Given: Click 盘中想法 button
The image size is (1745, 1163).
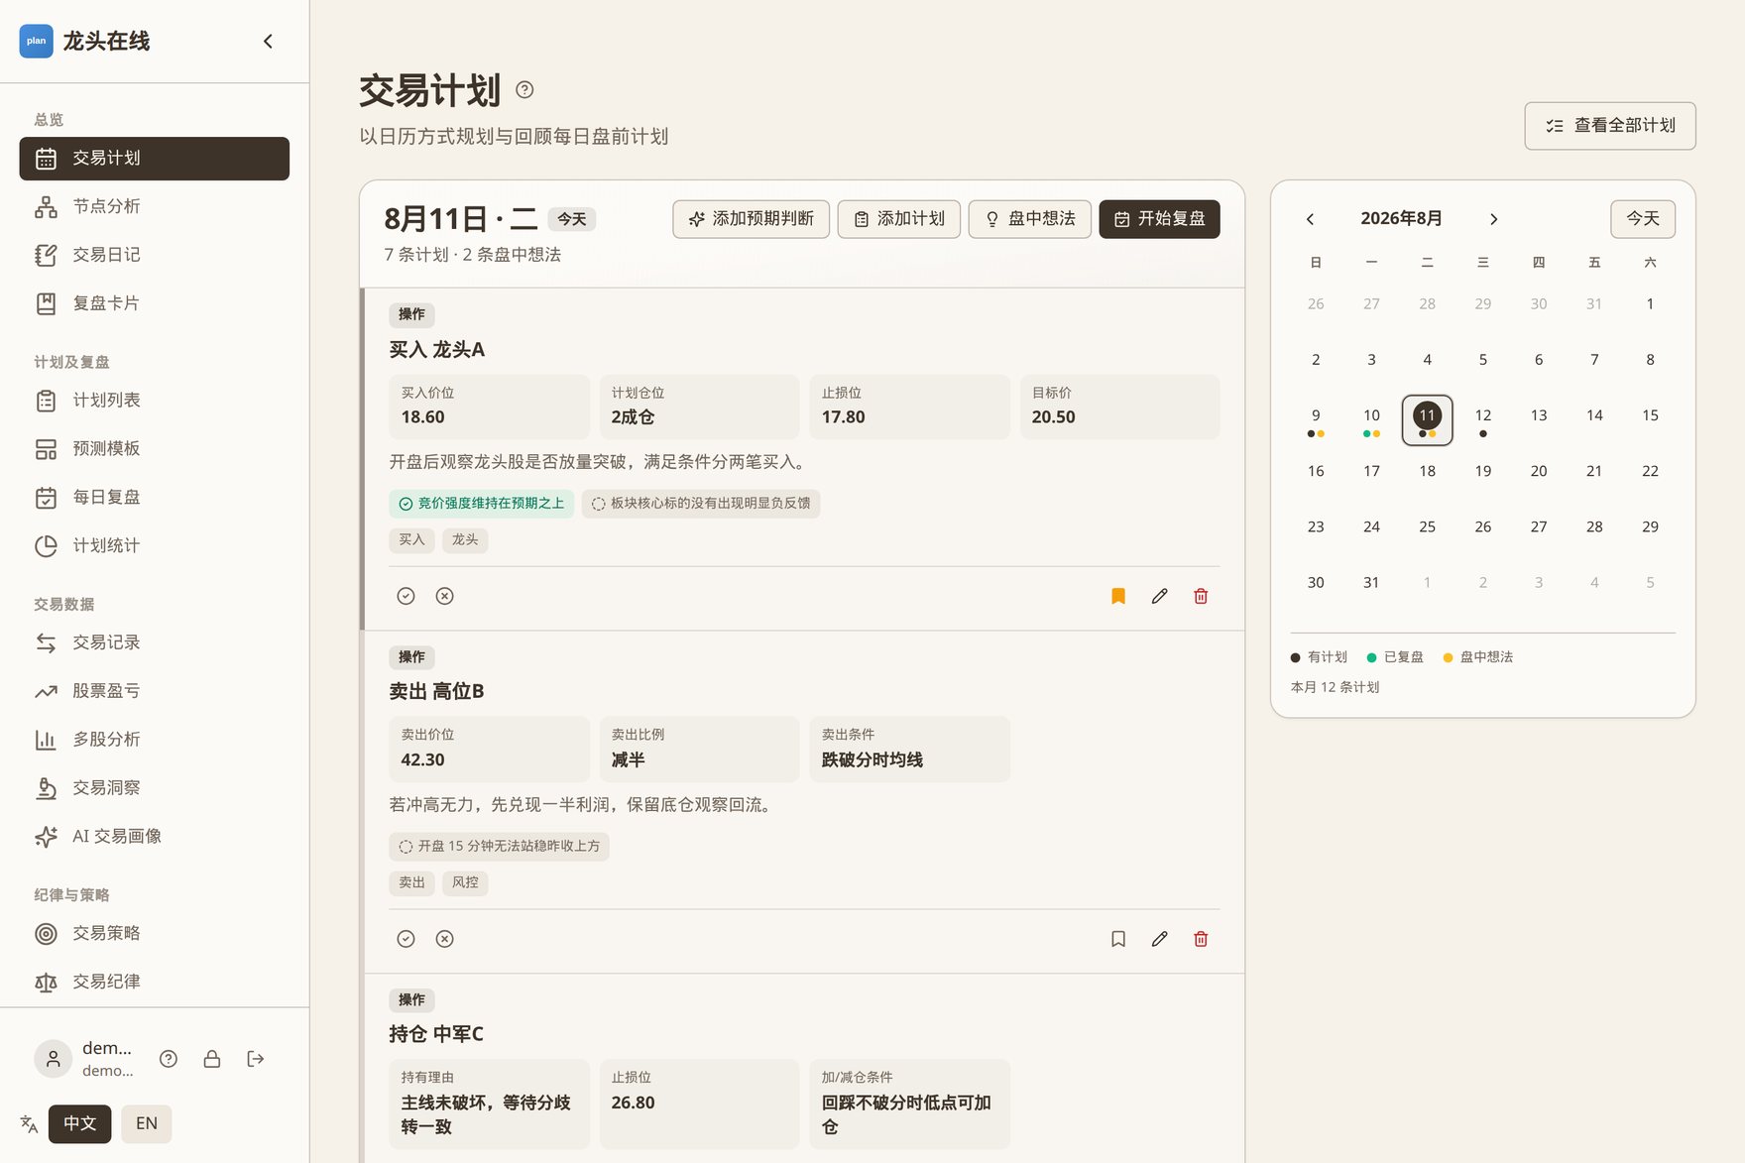Looking at the screenshot, I should click(1030, 219).
